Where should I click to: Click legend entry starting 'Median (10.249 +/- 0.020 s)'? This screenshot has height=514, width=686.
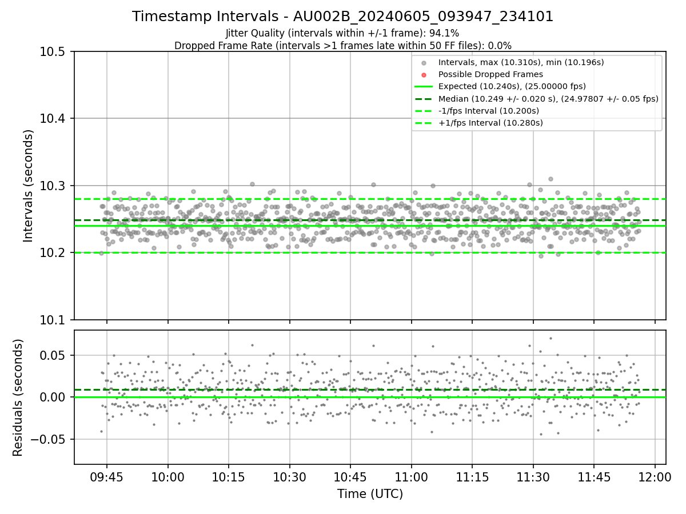[548, 99]
